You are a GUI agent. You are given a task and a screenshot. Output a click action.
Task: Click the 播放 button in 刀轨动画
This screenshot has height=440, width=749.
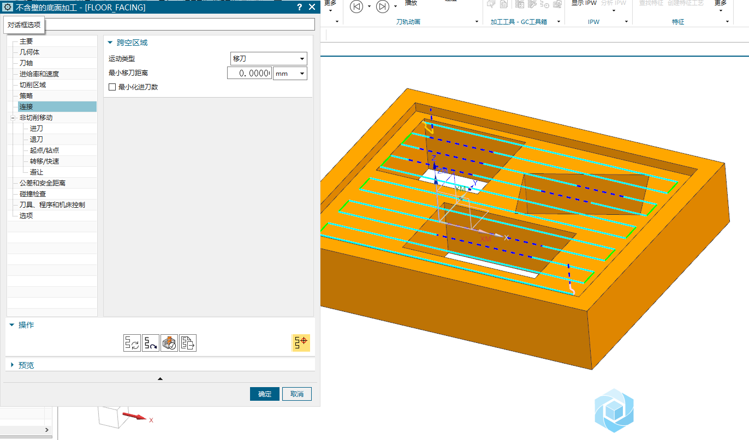411,3
